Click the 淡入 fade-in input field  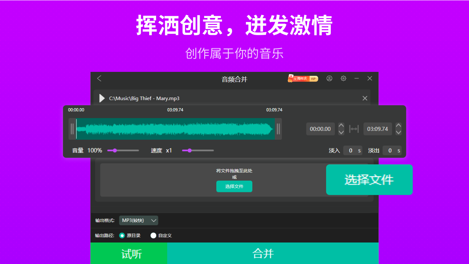coord(352,150)
